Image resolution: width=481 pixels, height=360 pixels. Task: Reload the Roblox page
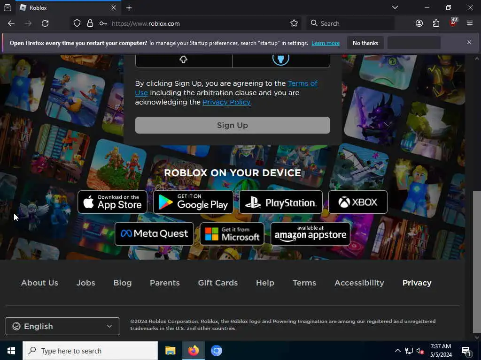pyautogui.click(x=45, y=23)
